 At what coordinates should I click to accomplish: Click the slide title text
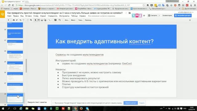[104, 41]
